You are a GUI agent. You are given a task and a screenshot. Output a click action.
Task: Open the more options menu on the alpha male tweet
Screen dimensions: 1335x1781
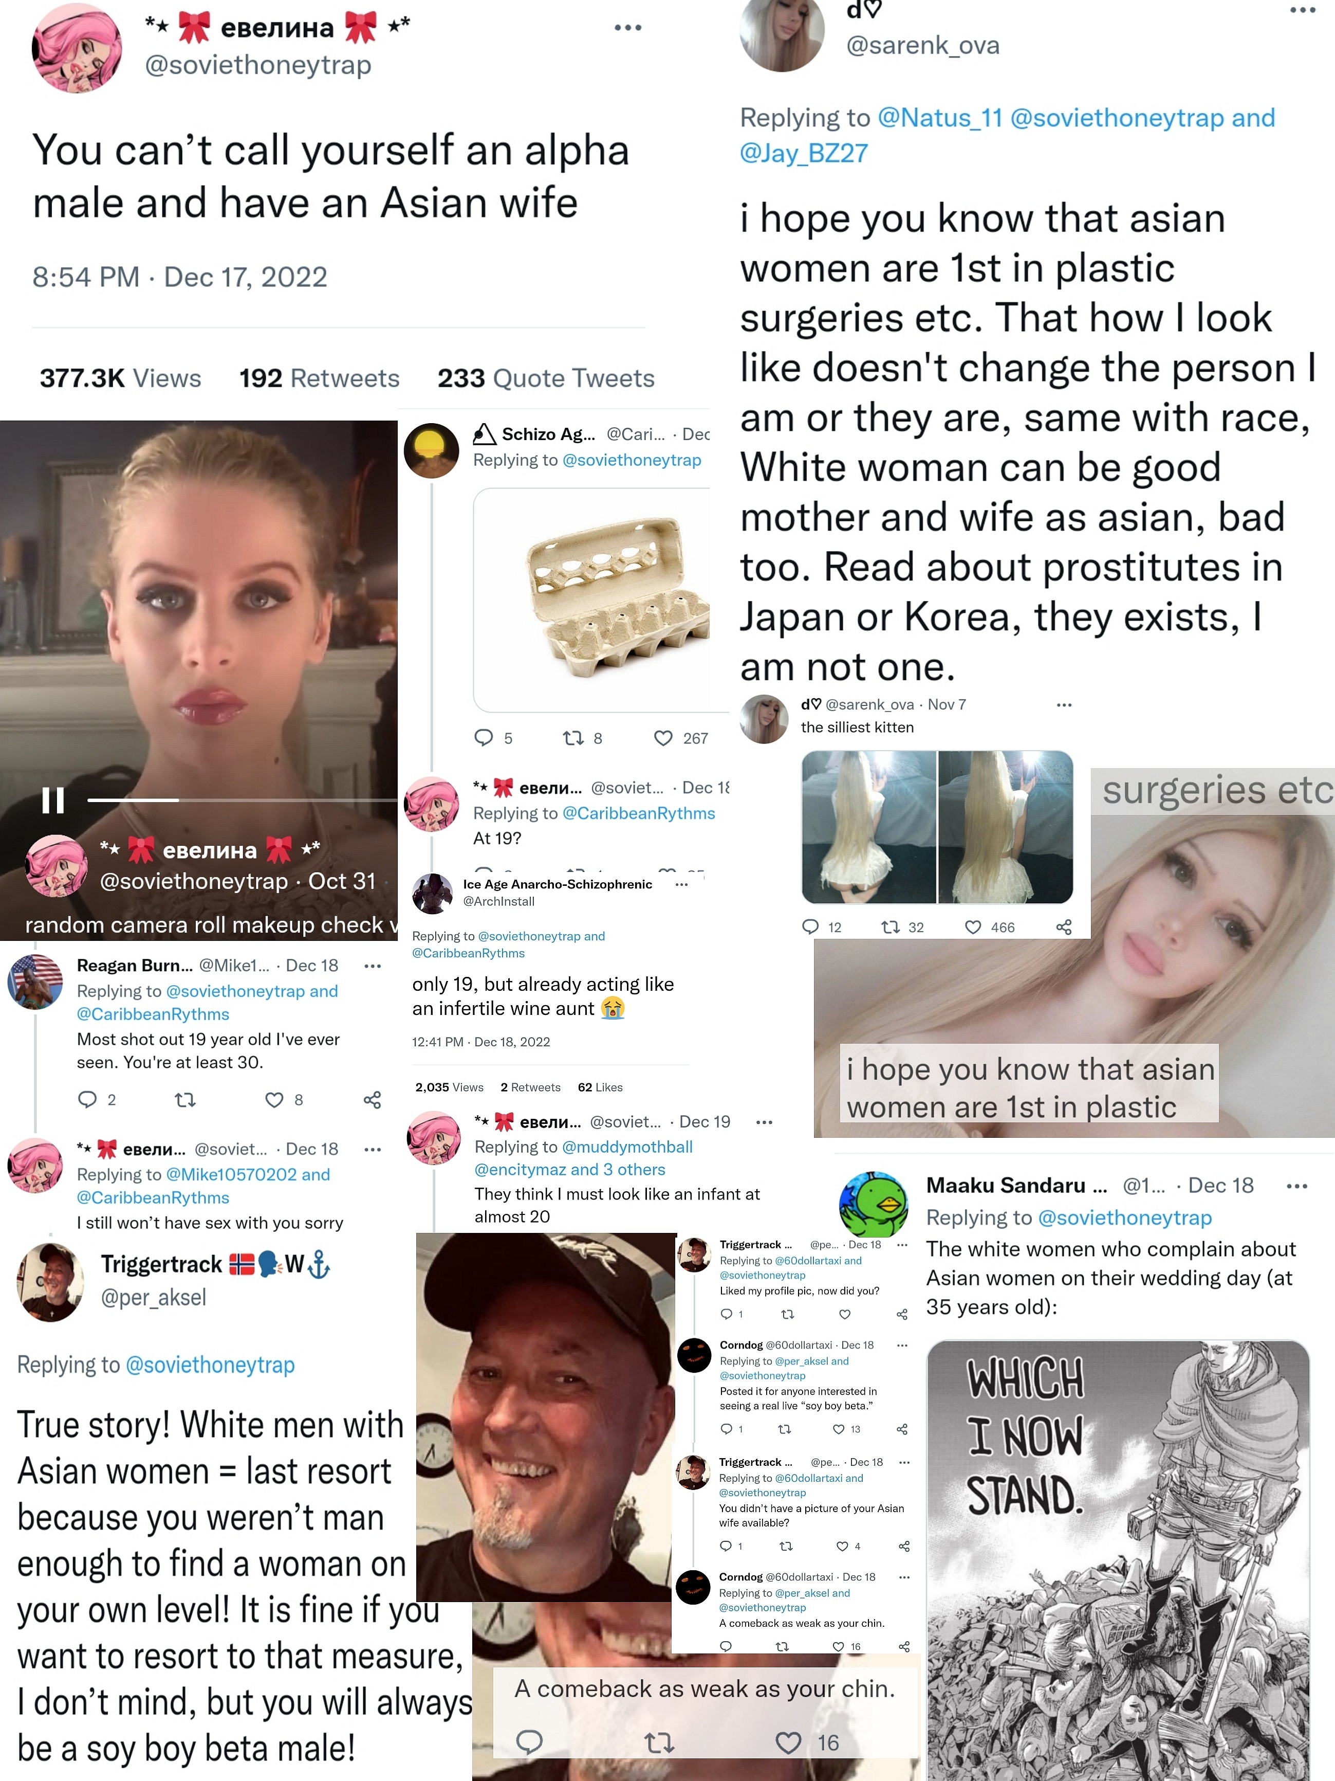[x=627, y=27]
